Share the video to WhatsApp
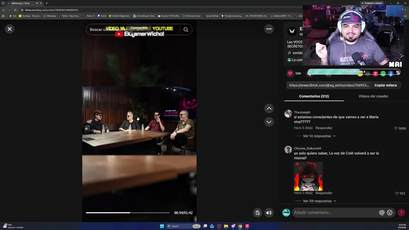 383,74
